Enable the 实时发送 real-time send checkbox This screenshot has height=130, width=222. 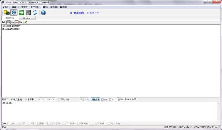[59, 99]
